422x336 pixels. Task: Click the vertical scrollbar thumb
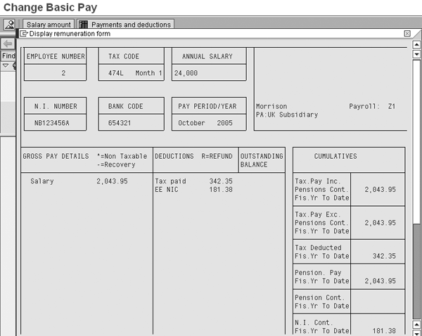click(416, 276)
